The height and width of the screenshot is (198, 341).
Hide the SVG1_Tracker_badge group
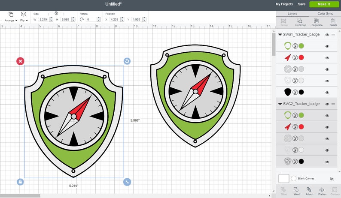pyautogui.click(x=327, y=35)
